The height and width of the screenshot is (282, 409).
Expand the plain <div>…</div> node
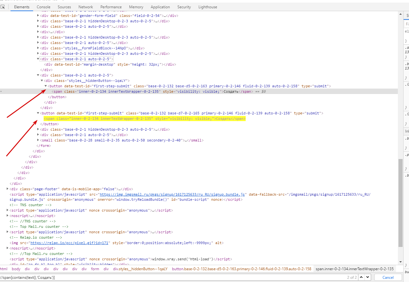(x=39, y=32)
